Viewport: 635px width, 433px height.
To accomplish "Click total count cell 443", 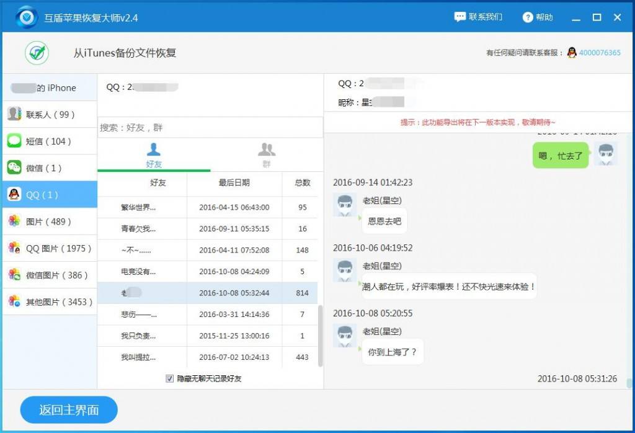I will (x=302, y=357).
